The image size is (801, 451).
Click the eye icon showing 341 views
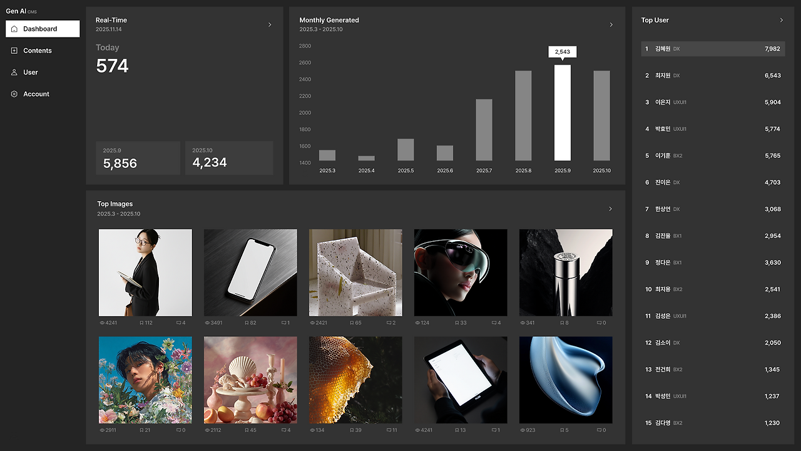pyautogui.click(x=523, y=323)
